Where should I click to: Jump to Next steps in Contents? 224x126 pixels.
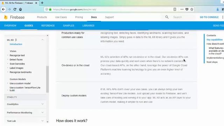[x=212, y=62]
